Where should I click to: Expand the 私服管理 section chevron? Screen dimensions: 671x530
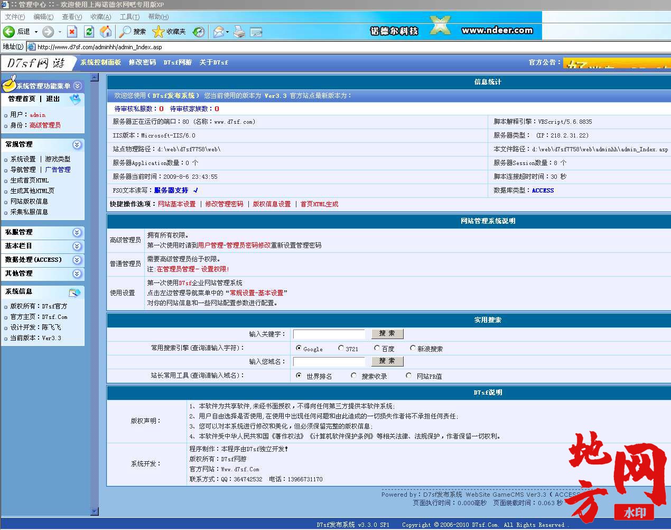(77, 232)
